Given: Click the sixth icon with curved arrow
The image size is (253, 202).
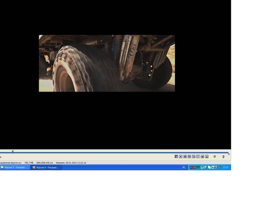Looking at the screenshot, I should coord(198,156).
